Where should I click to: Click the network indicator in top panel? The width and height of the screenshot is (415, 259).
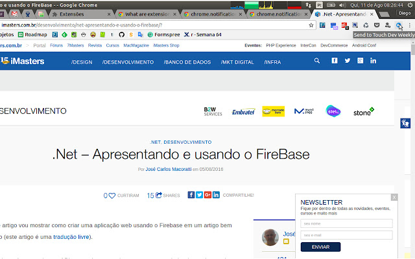[x=309, y=5]
